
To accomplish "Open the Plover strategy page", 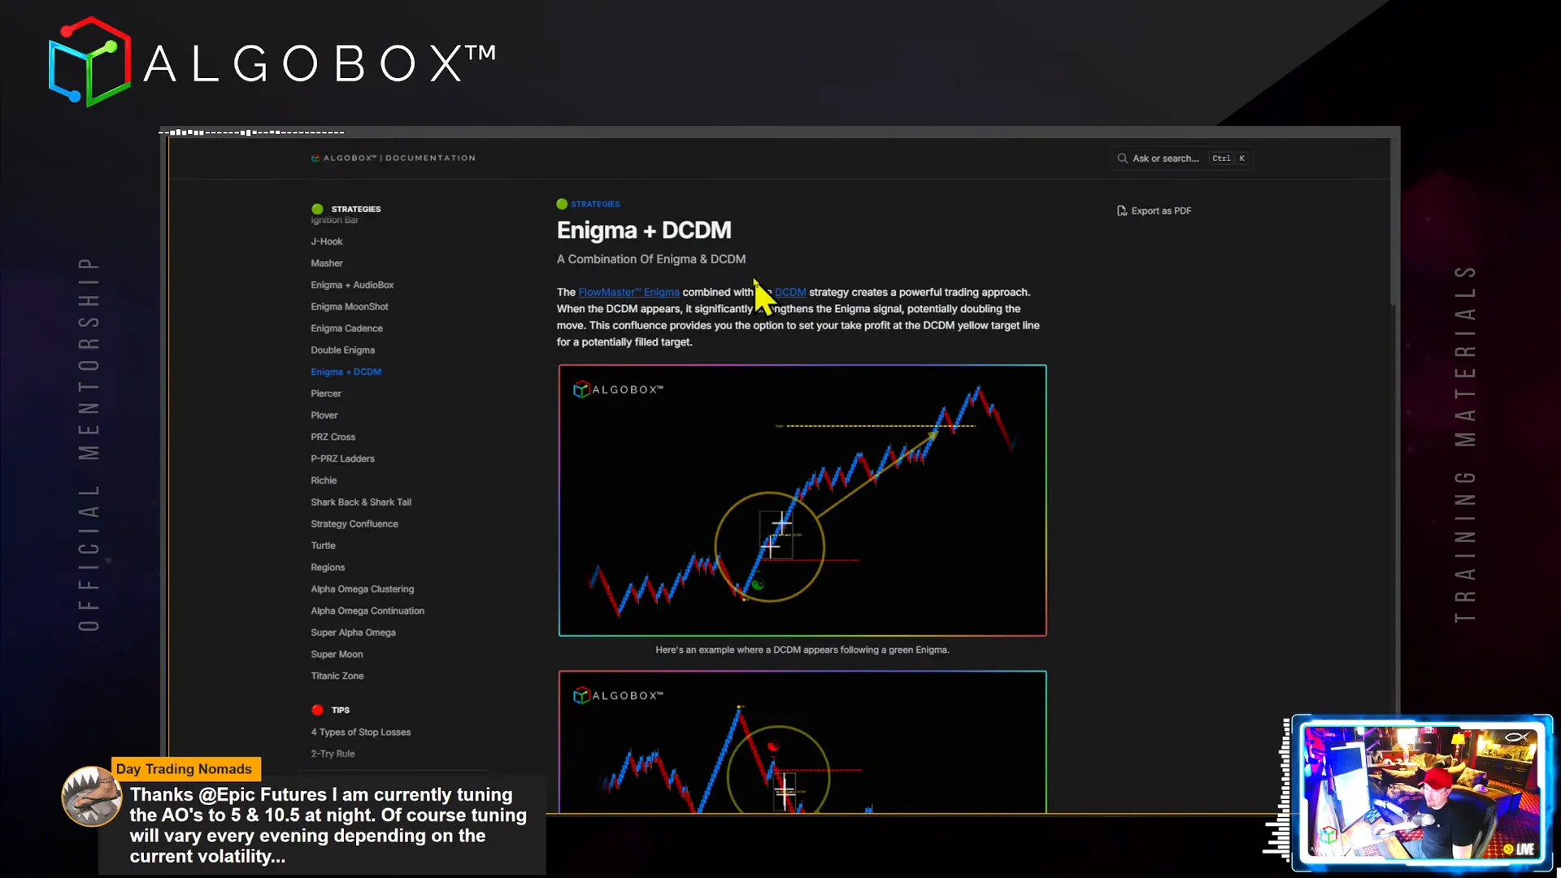I will tap(324, 415).
